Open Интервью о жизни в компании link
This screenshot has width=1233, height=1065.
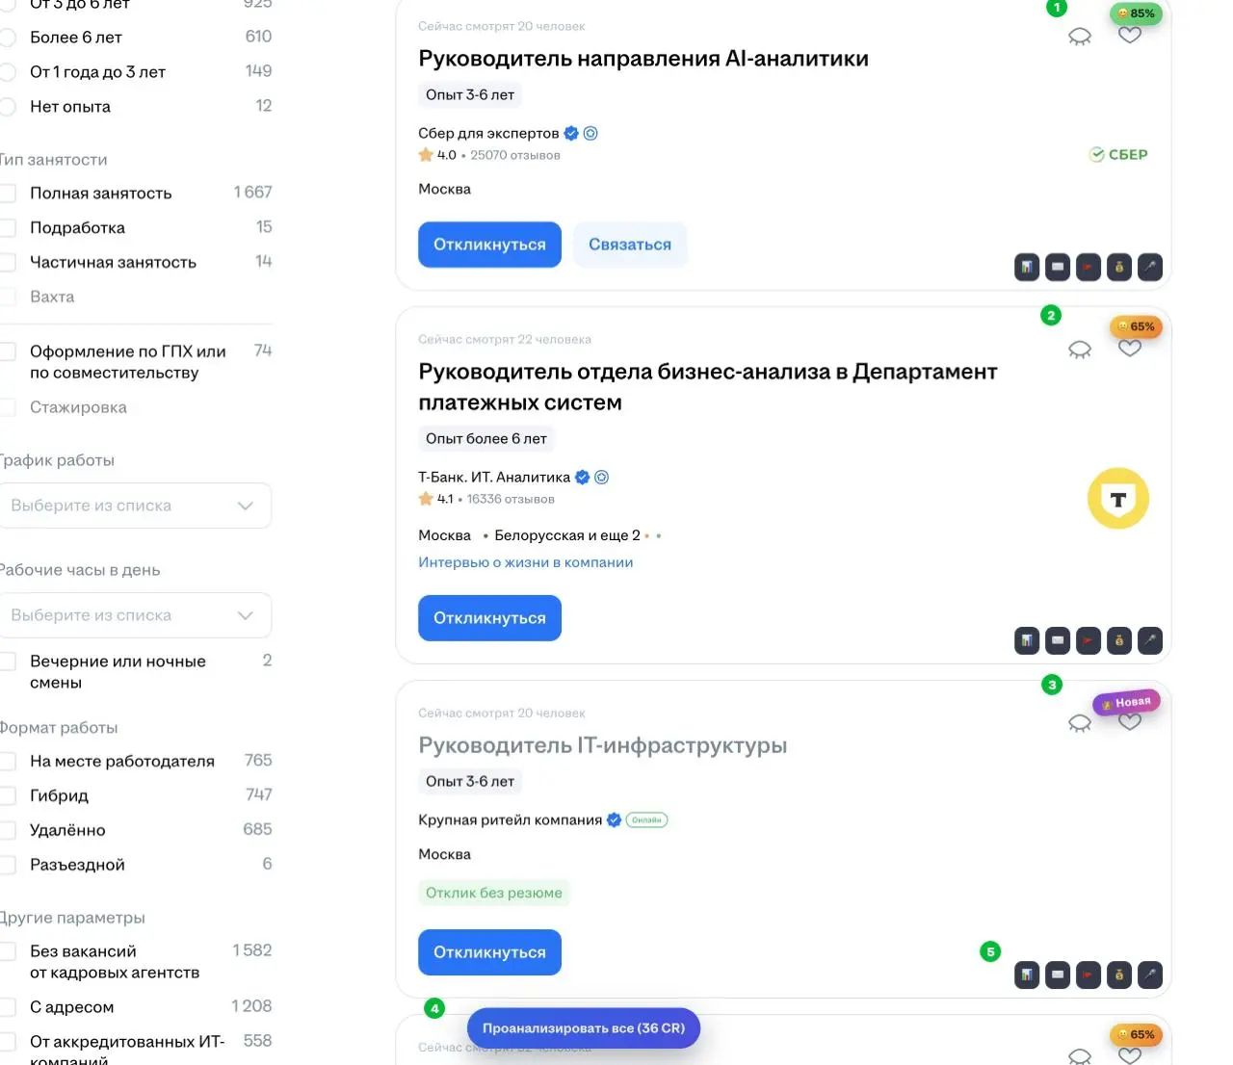click(x=525, y=561)
